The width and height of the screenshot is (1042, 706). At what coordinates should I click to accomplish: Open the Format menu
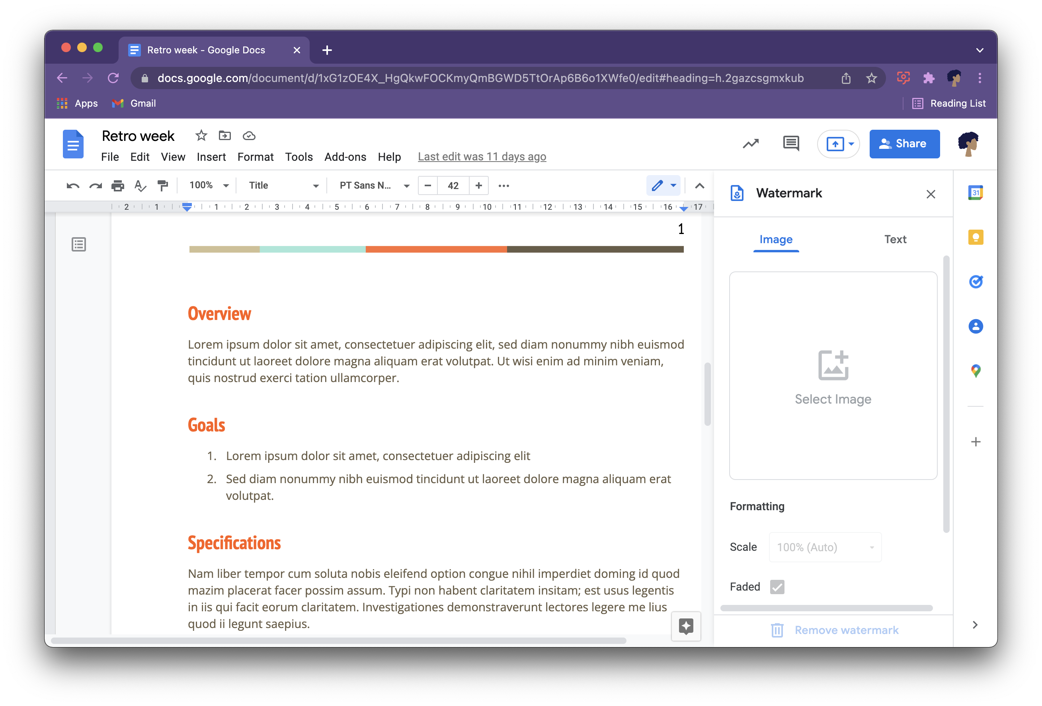(x=255, y=156)
